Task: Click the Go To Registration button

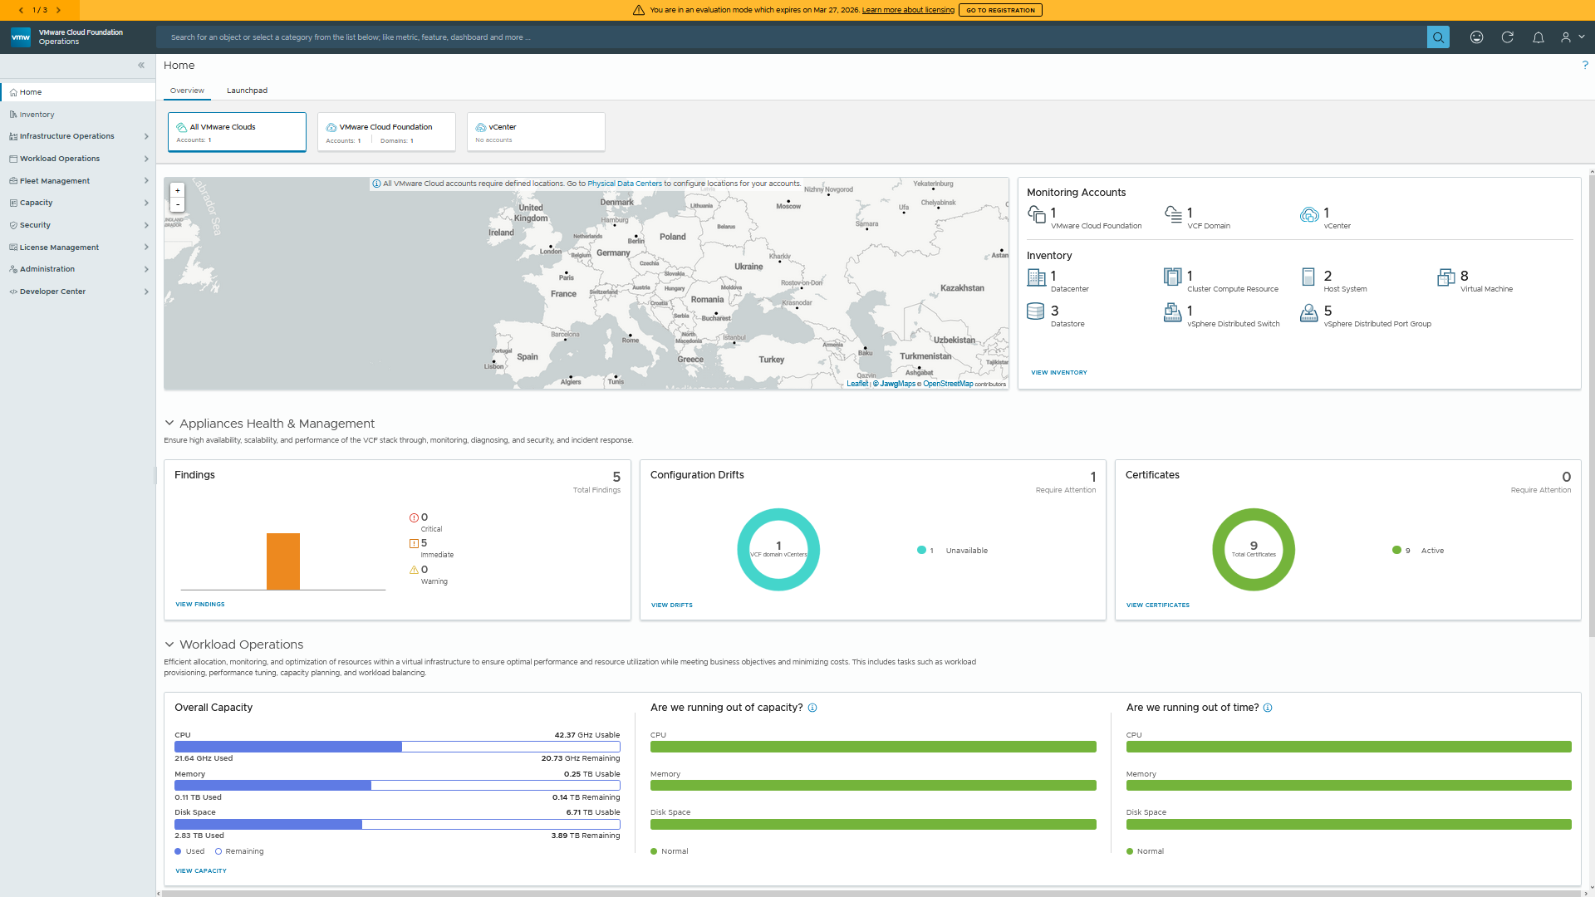Action: tap(1000, 10)
